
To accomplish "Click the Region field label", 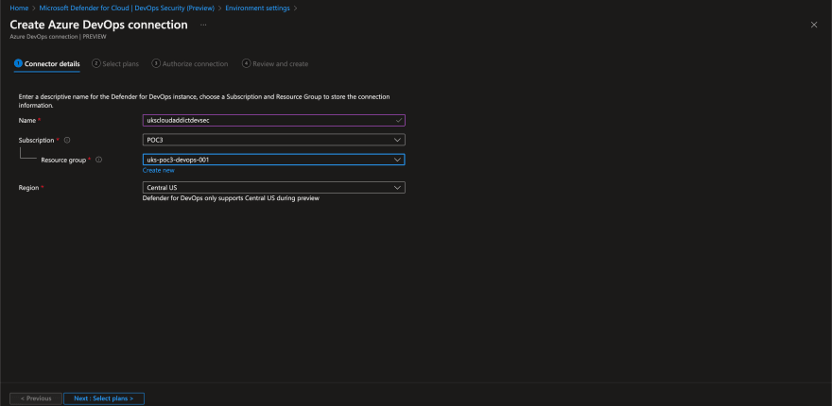I will [28, 188].
